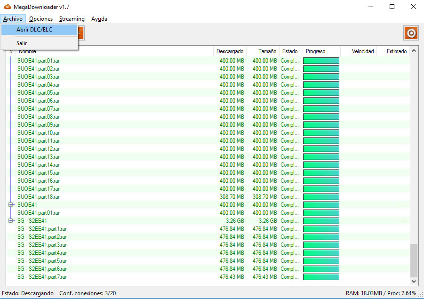The height and width of the screenshot is (299, 424).
Task: Sort by Descargado column header
Action: (x=230, y=51)
